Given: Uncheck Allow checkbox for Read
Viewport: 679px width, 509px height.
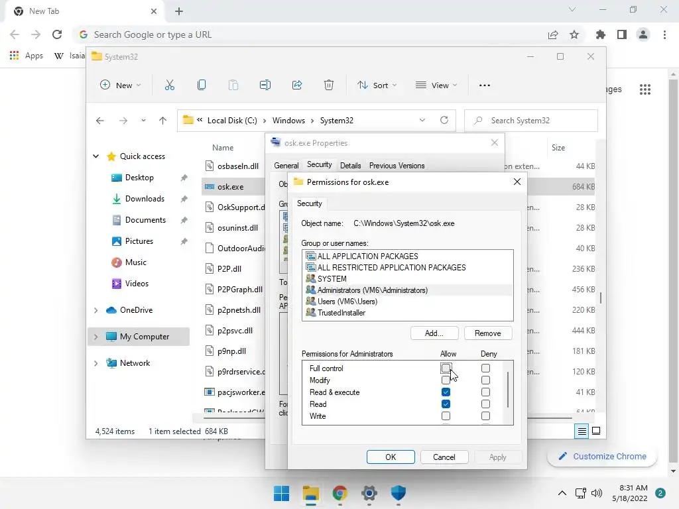Looking at the screenshot, I should pyautogui.click(x=446, y=404).
